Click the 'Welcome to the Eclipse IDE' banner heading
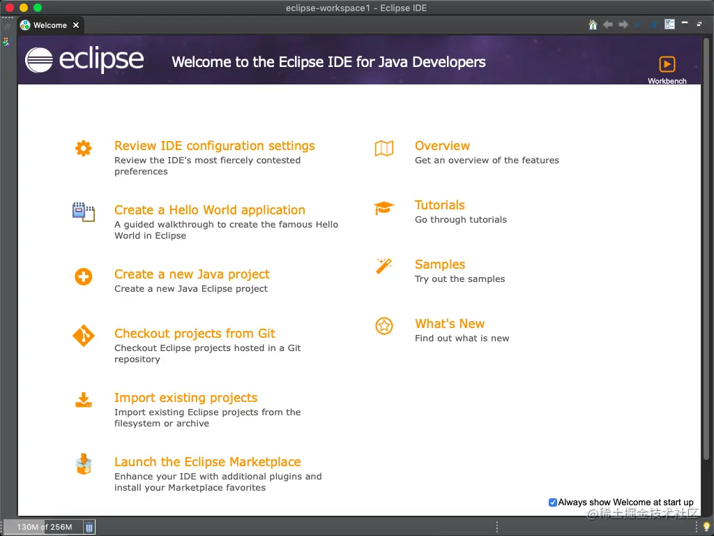The image size is (714, 536). pos(328,62)
